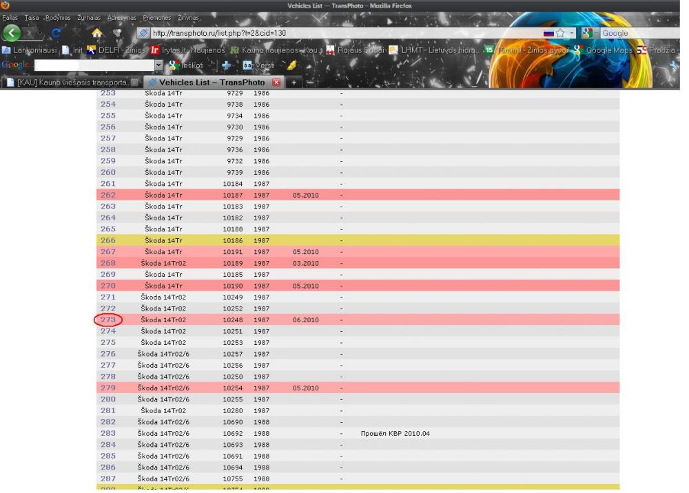
Task: Switch to the Kauno viešasis transportas tab
Action: (x=69, y=83)
